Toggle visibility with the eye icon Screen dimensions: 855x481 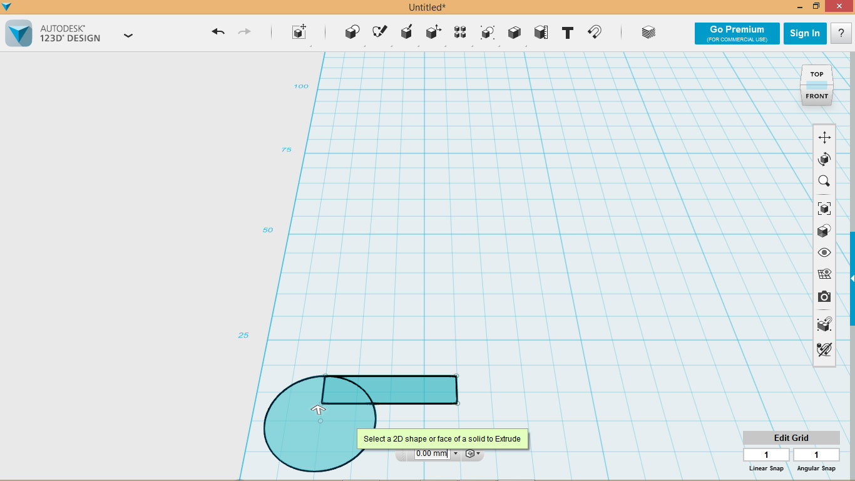(824, 252)
